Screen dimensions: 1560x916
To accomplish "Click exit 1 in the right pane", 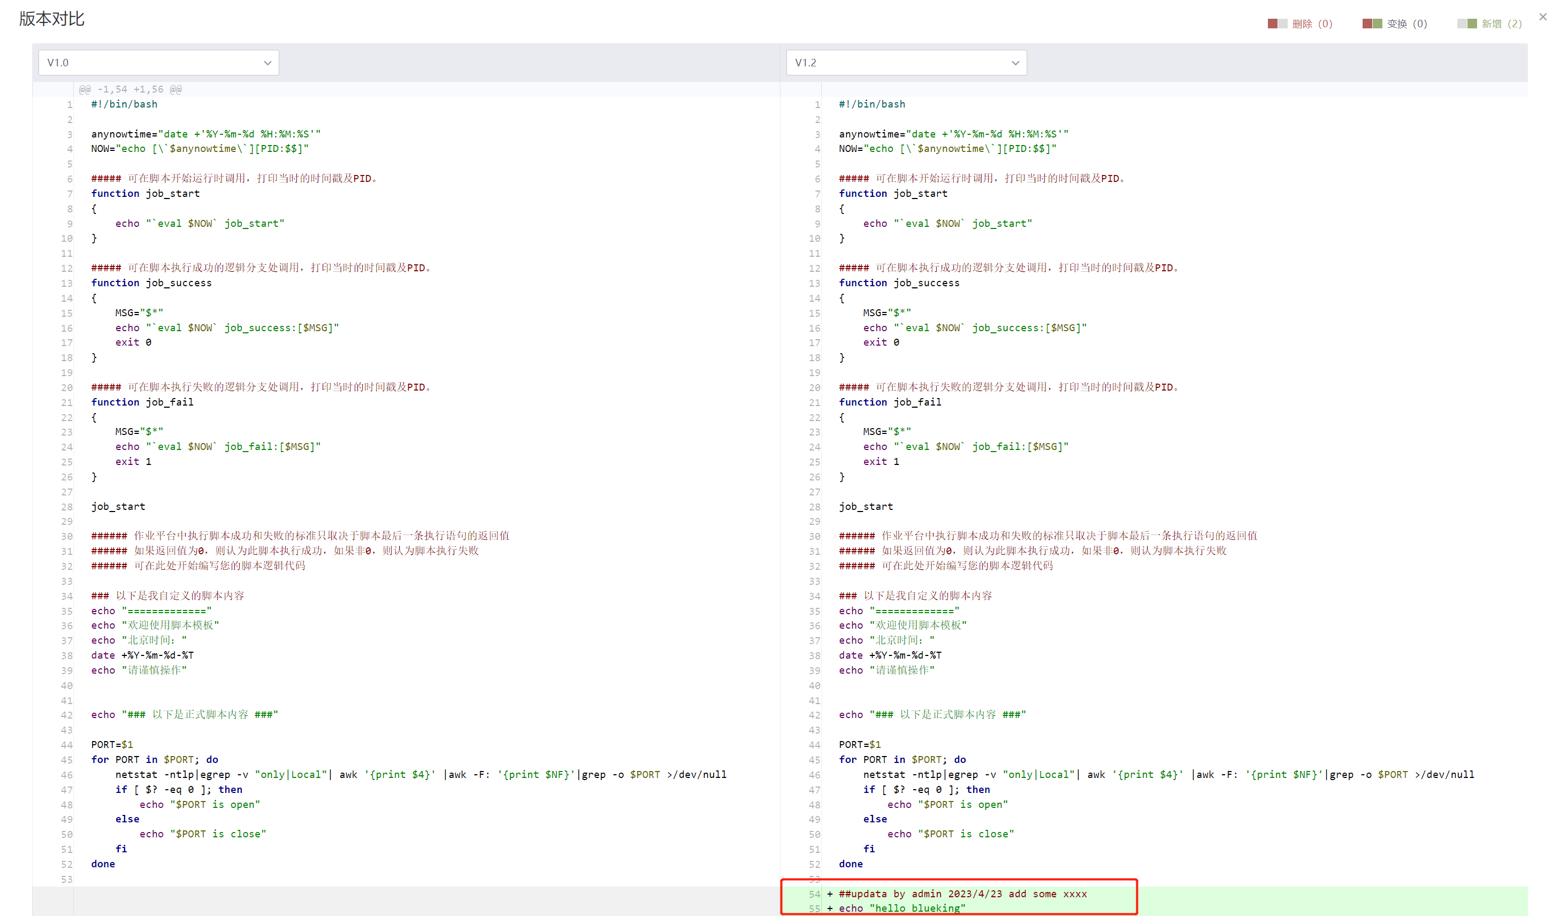I will 881,461.
